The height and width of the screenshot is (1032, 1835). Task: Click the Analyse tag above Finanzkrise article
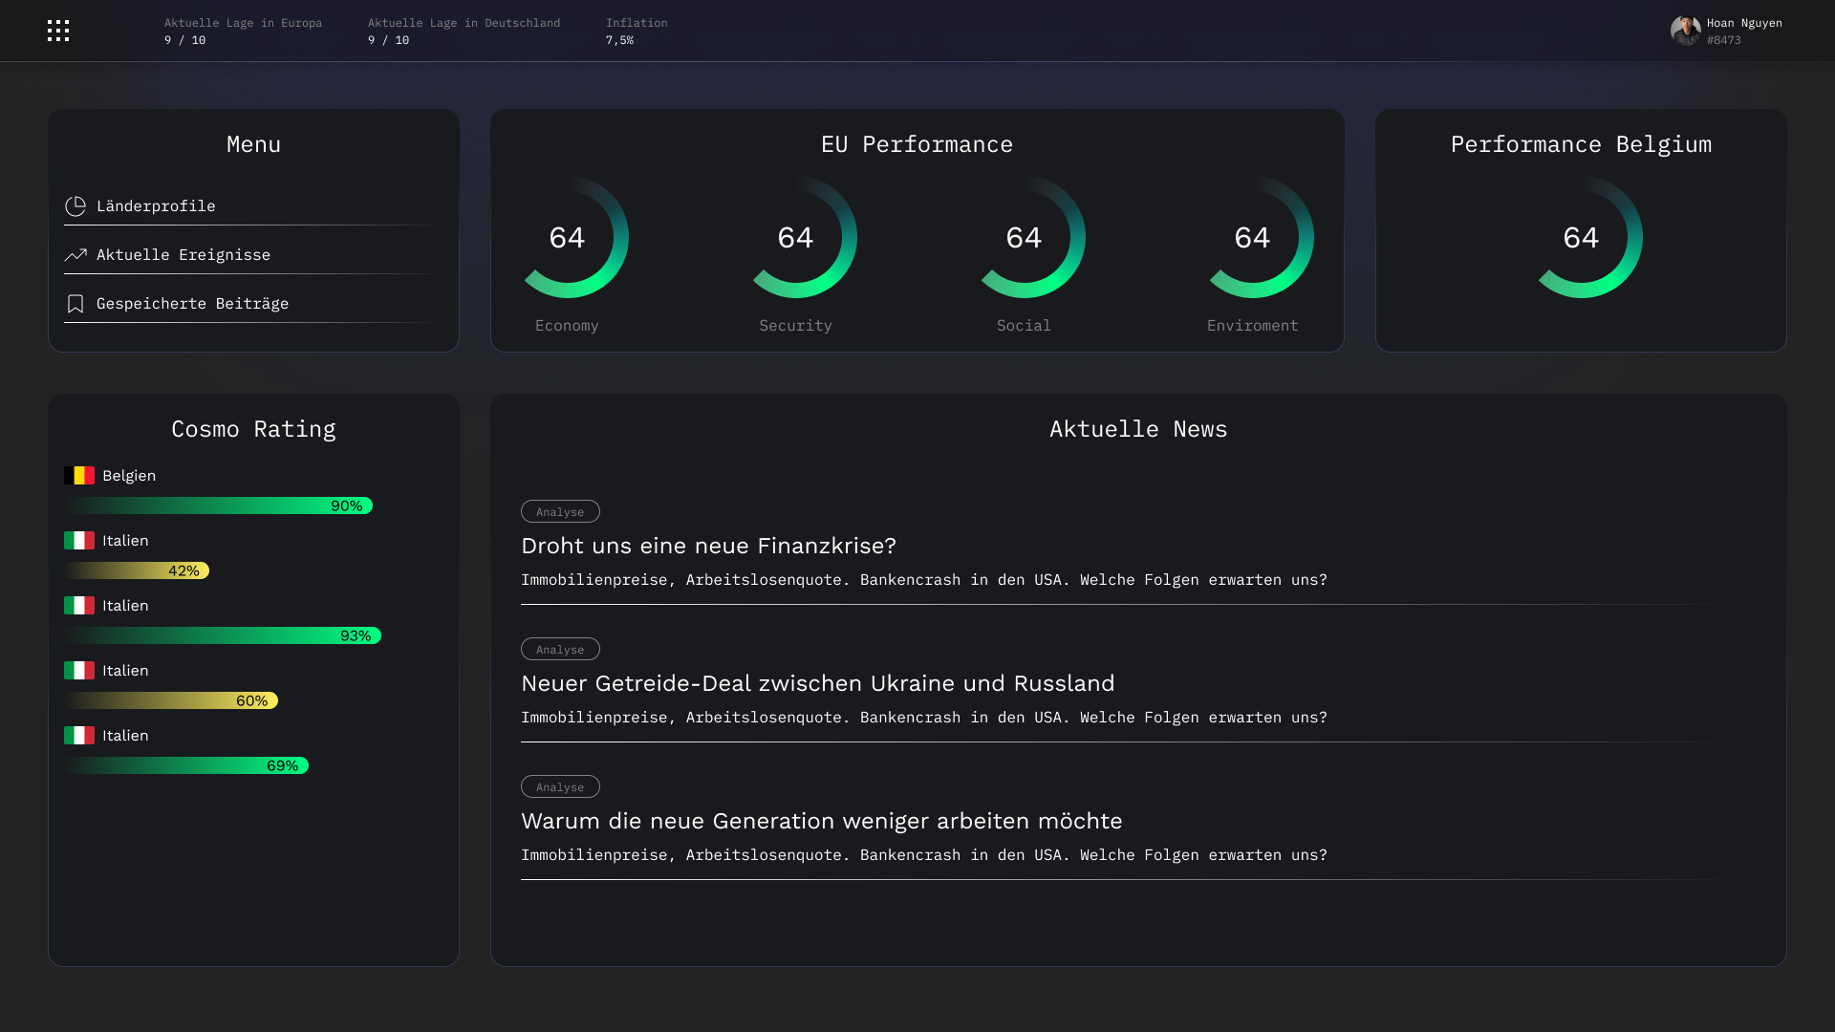point(560,511)
